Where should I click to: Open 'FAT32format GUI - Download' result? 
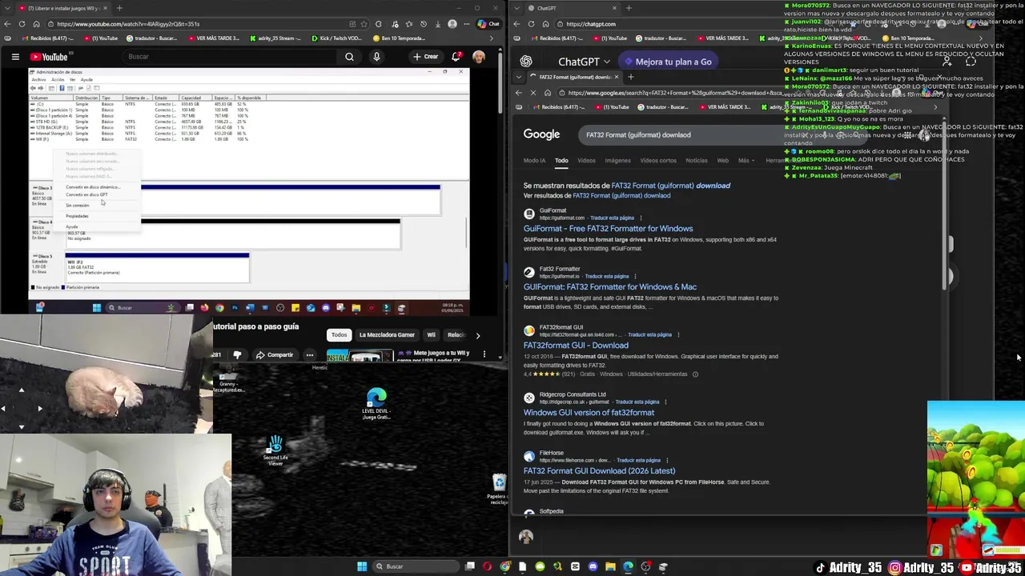576,346
